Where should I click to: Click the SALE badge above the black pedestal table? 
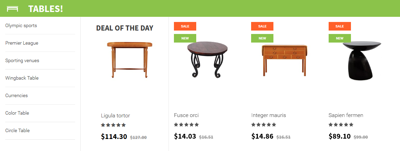tap(340, 26)
